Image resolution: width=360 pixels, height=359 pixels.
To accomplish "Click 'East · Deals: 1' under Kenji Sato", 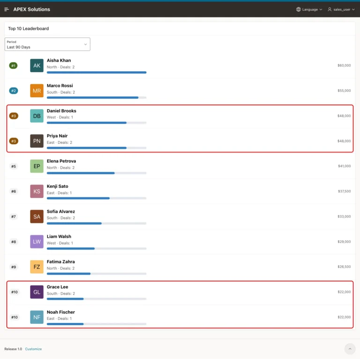I will (x=59, y=193).
